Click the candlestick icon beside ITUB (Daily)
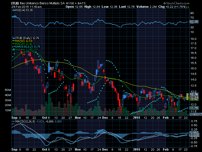This screenshot has width=202, height=152. click(x=14, y=38)
